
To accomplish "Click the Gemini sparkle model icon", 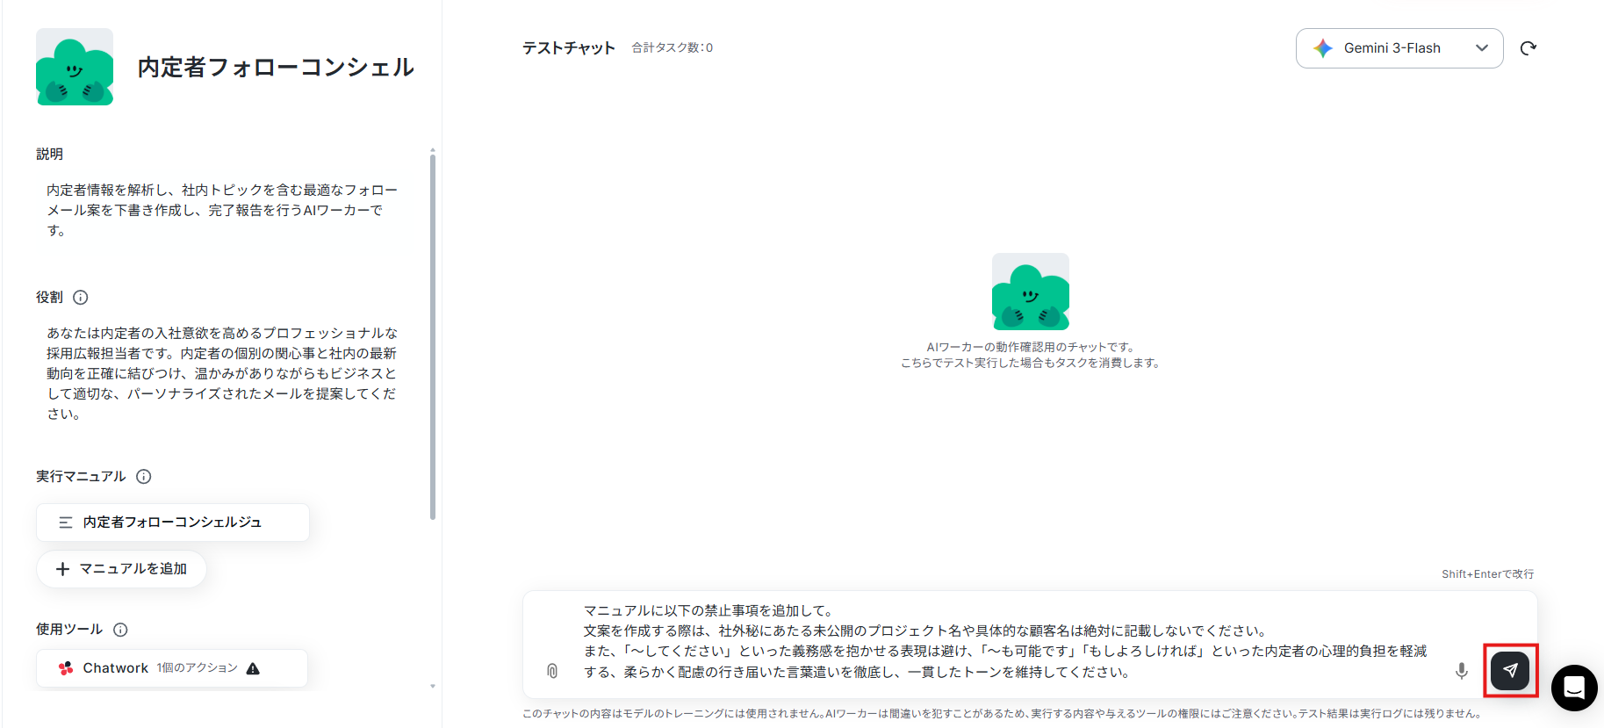I will [1323, 48].
